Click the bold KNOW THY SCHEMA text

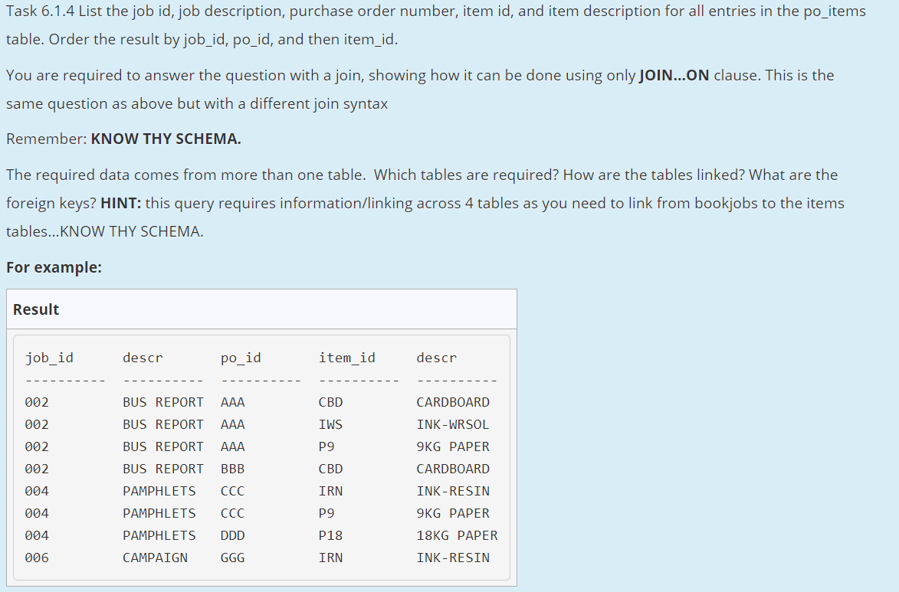(x=165, y=139)
